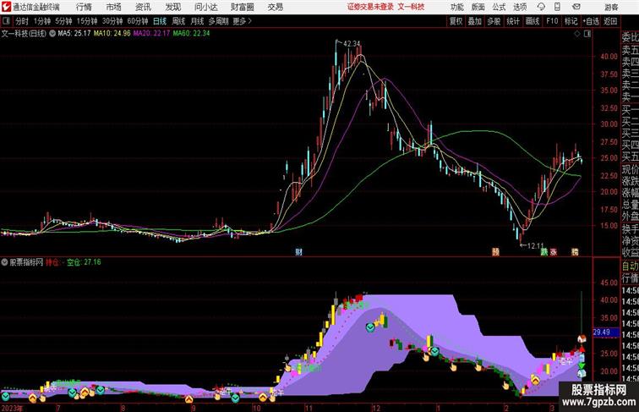Switch to 60分钟 period
Screen dimensions: 639x412
point(138,21)
